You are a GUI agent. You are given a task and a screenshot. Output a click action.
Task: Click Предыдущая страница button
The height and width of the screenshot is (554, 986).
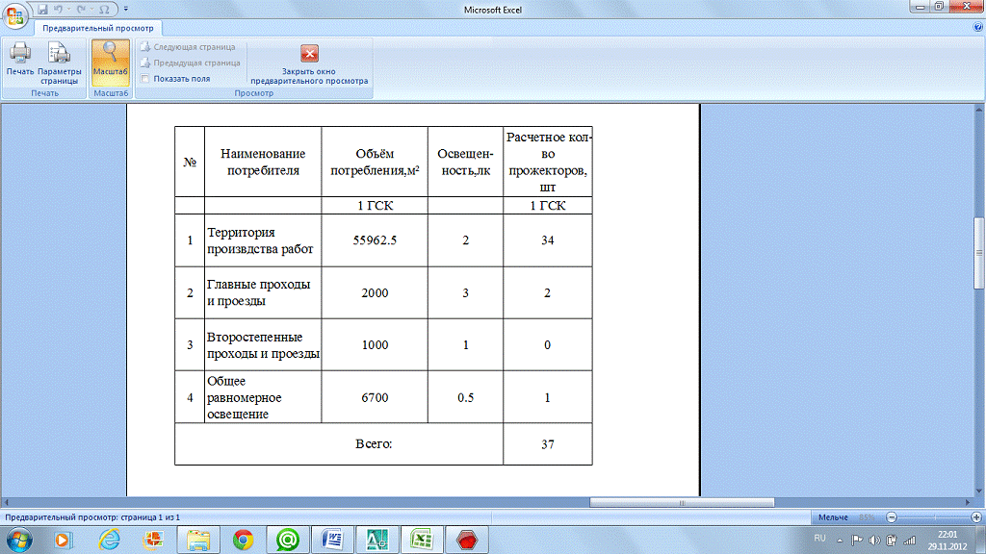[x=190, y=63]
